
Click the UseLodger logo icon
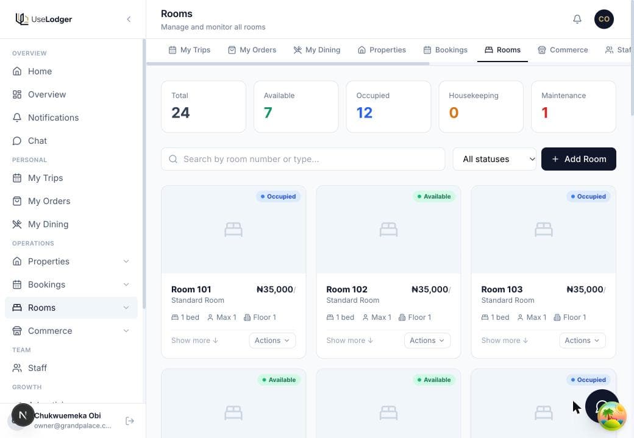click(x=22, y=19)
